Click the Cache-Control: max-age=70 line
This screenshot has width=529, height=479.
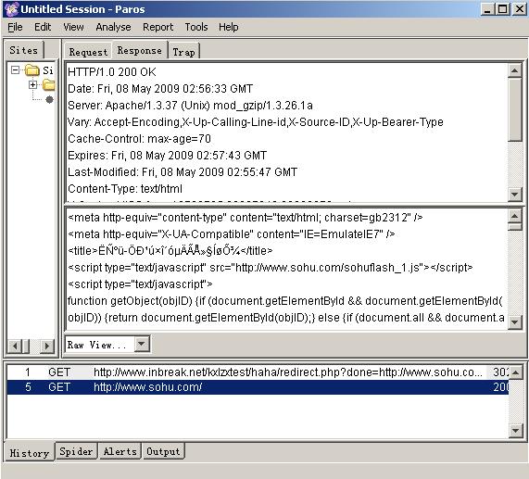[139, 139]
